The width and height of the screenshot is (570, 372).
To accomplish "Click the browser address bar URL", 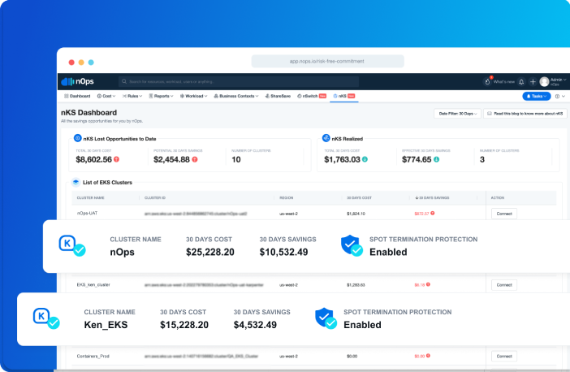I will (x=327, y=61).
